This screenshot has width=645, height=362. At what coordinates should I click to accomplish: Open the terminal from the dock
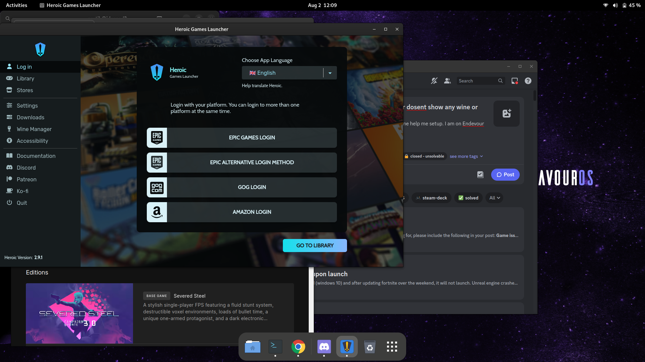[275, 347]
